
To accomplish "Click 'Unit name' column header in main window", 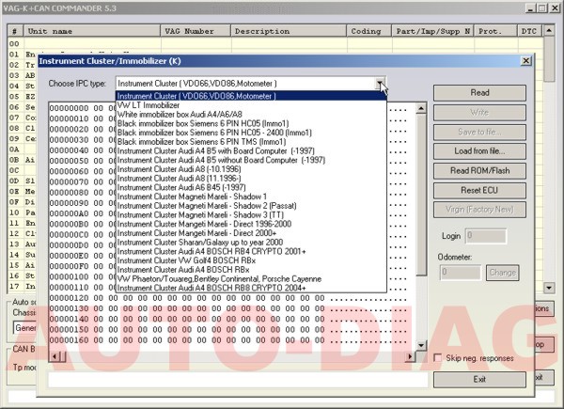I will pyautogui.click(x=92, y=31).
